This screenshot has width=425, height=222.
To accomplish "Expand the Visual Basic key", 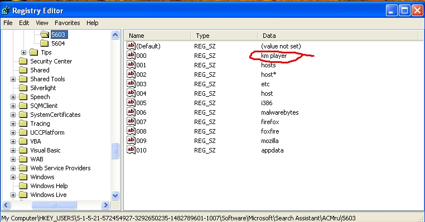I will [13, 151].
